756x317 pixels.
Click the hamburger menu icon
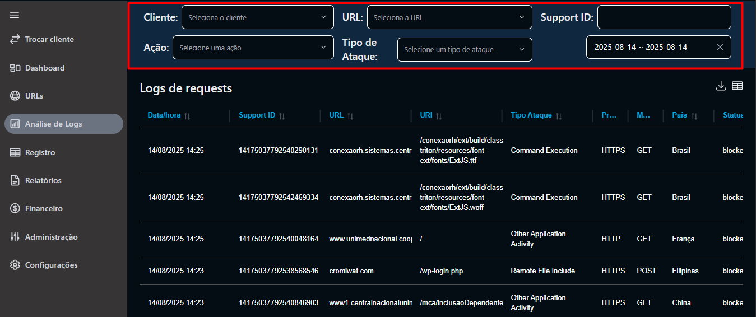point(15,15)
